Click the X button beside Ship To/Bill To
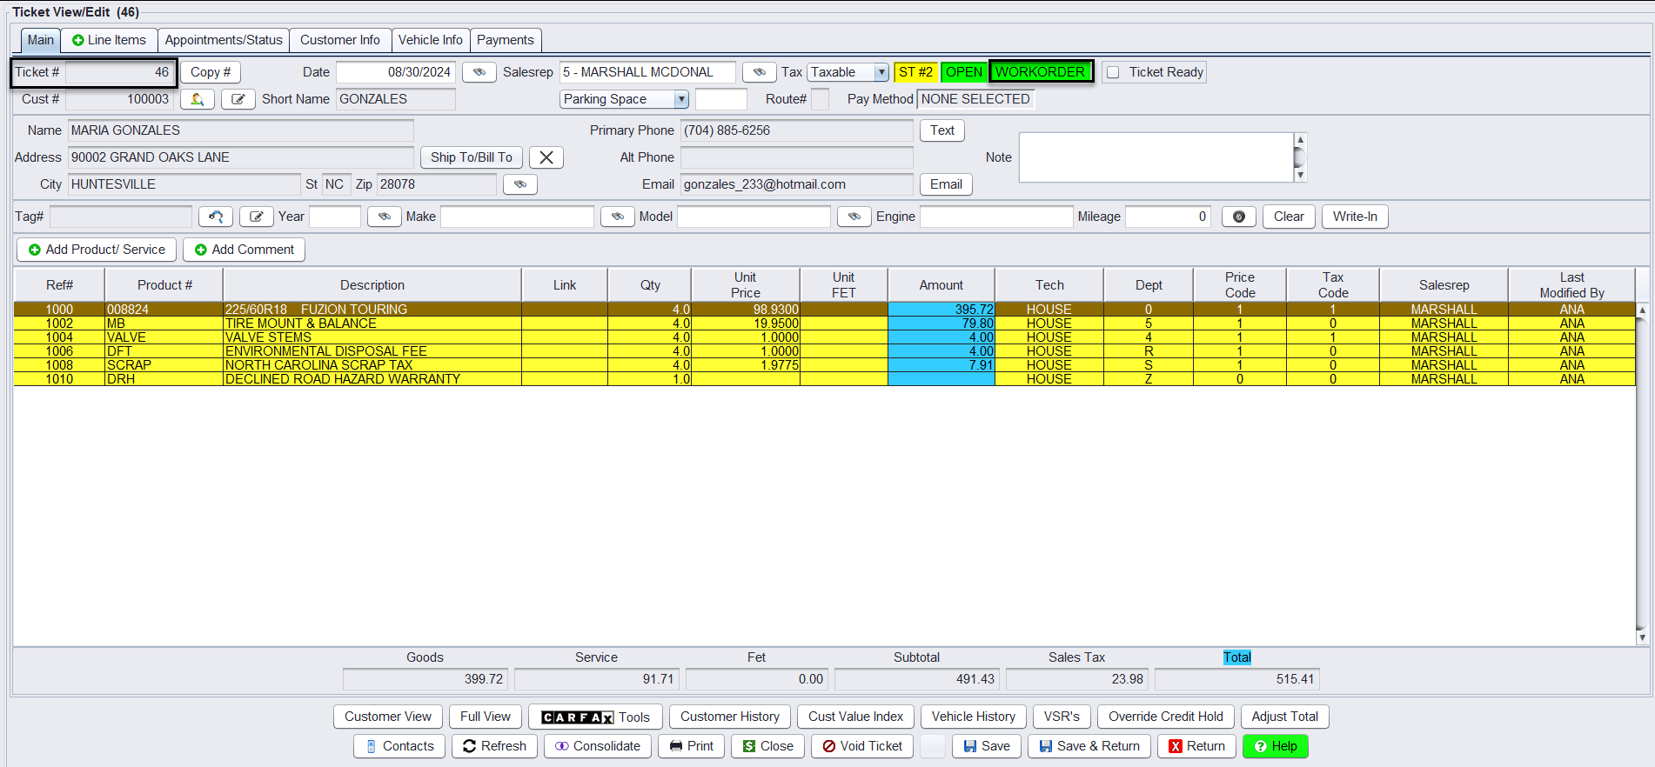This screenshot has height=767, width=1655. tap(546, 157)
